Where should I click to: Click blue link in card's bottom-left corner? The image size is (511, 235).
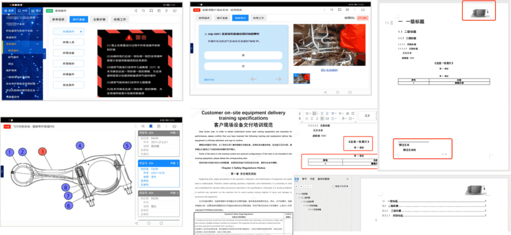click(x=209, y=80)
